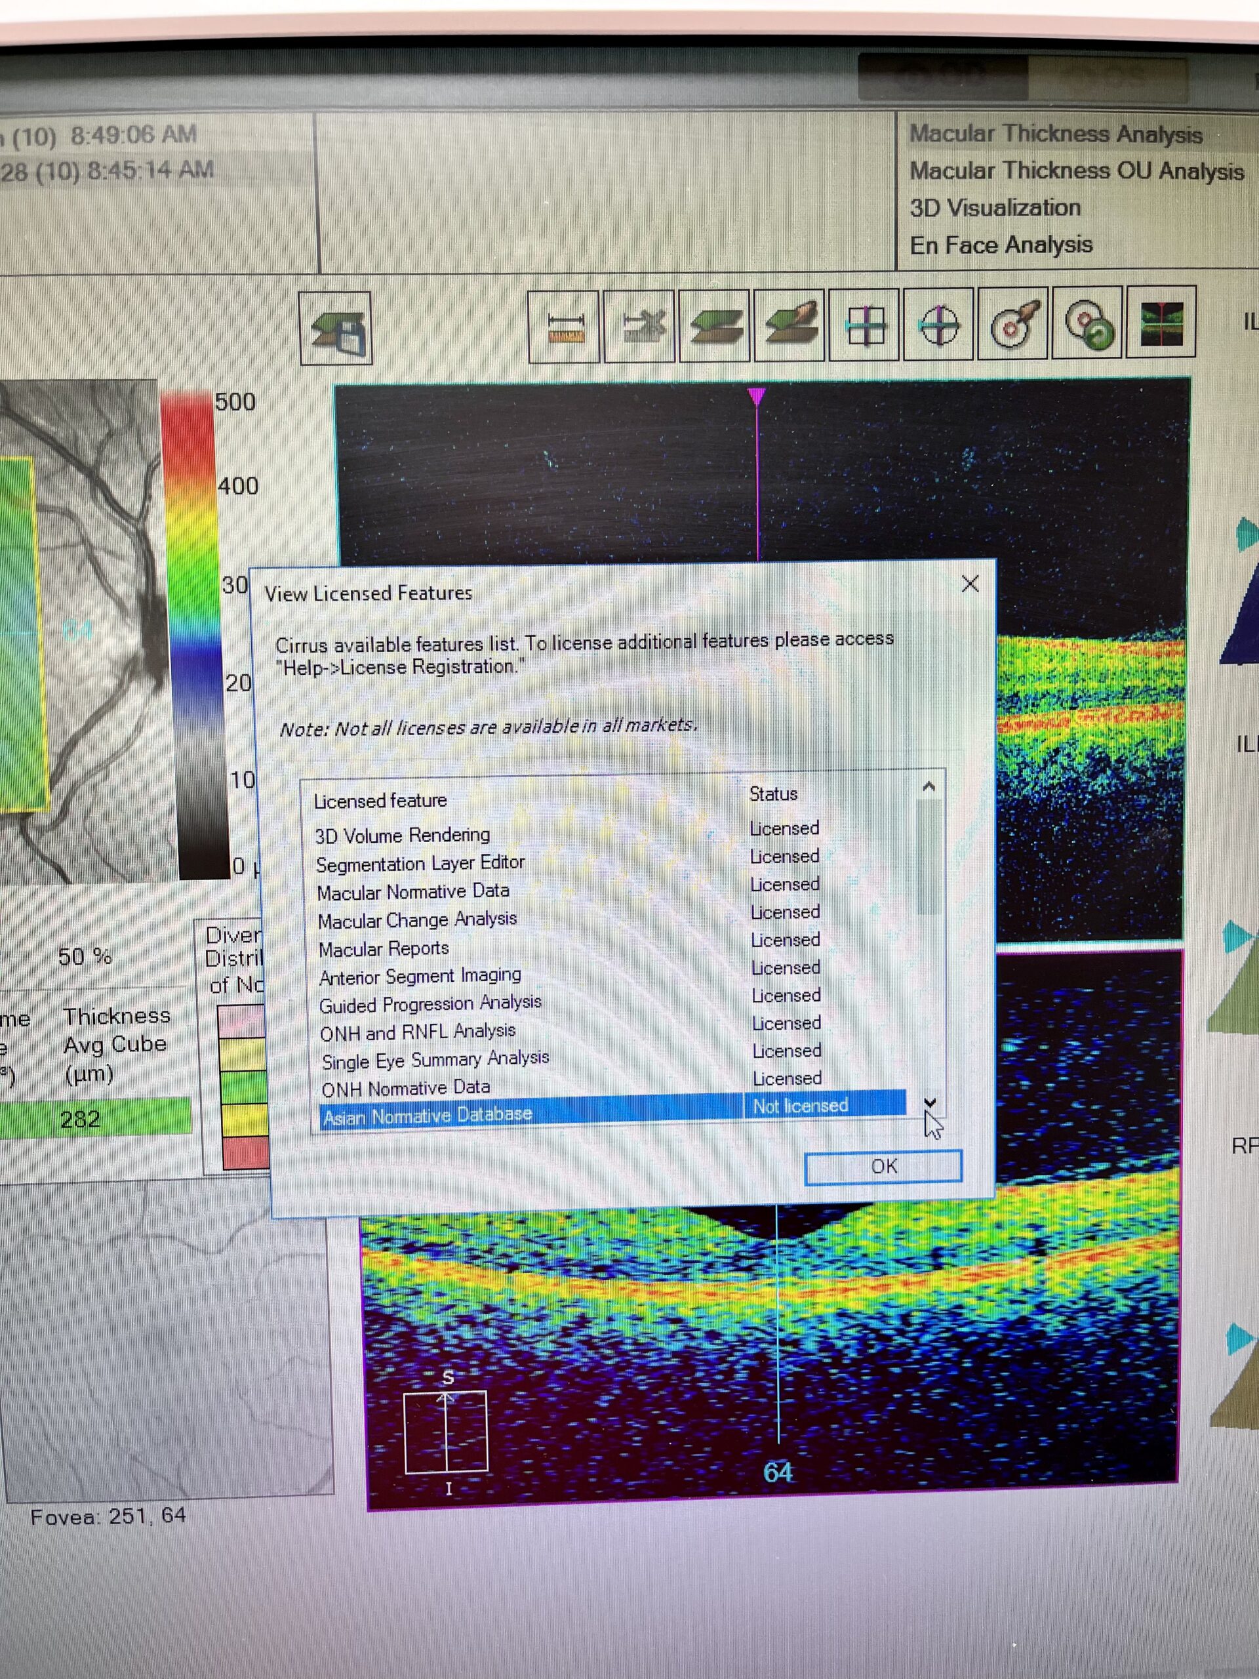Click the thickness color scale bar
The height and width of the screenshot is (1679, 1259).
[193, 634]
